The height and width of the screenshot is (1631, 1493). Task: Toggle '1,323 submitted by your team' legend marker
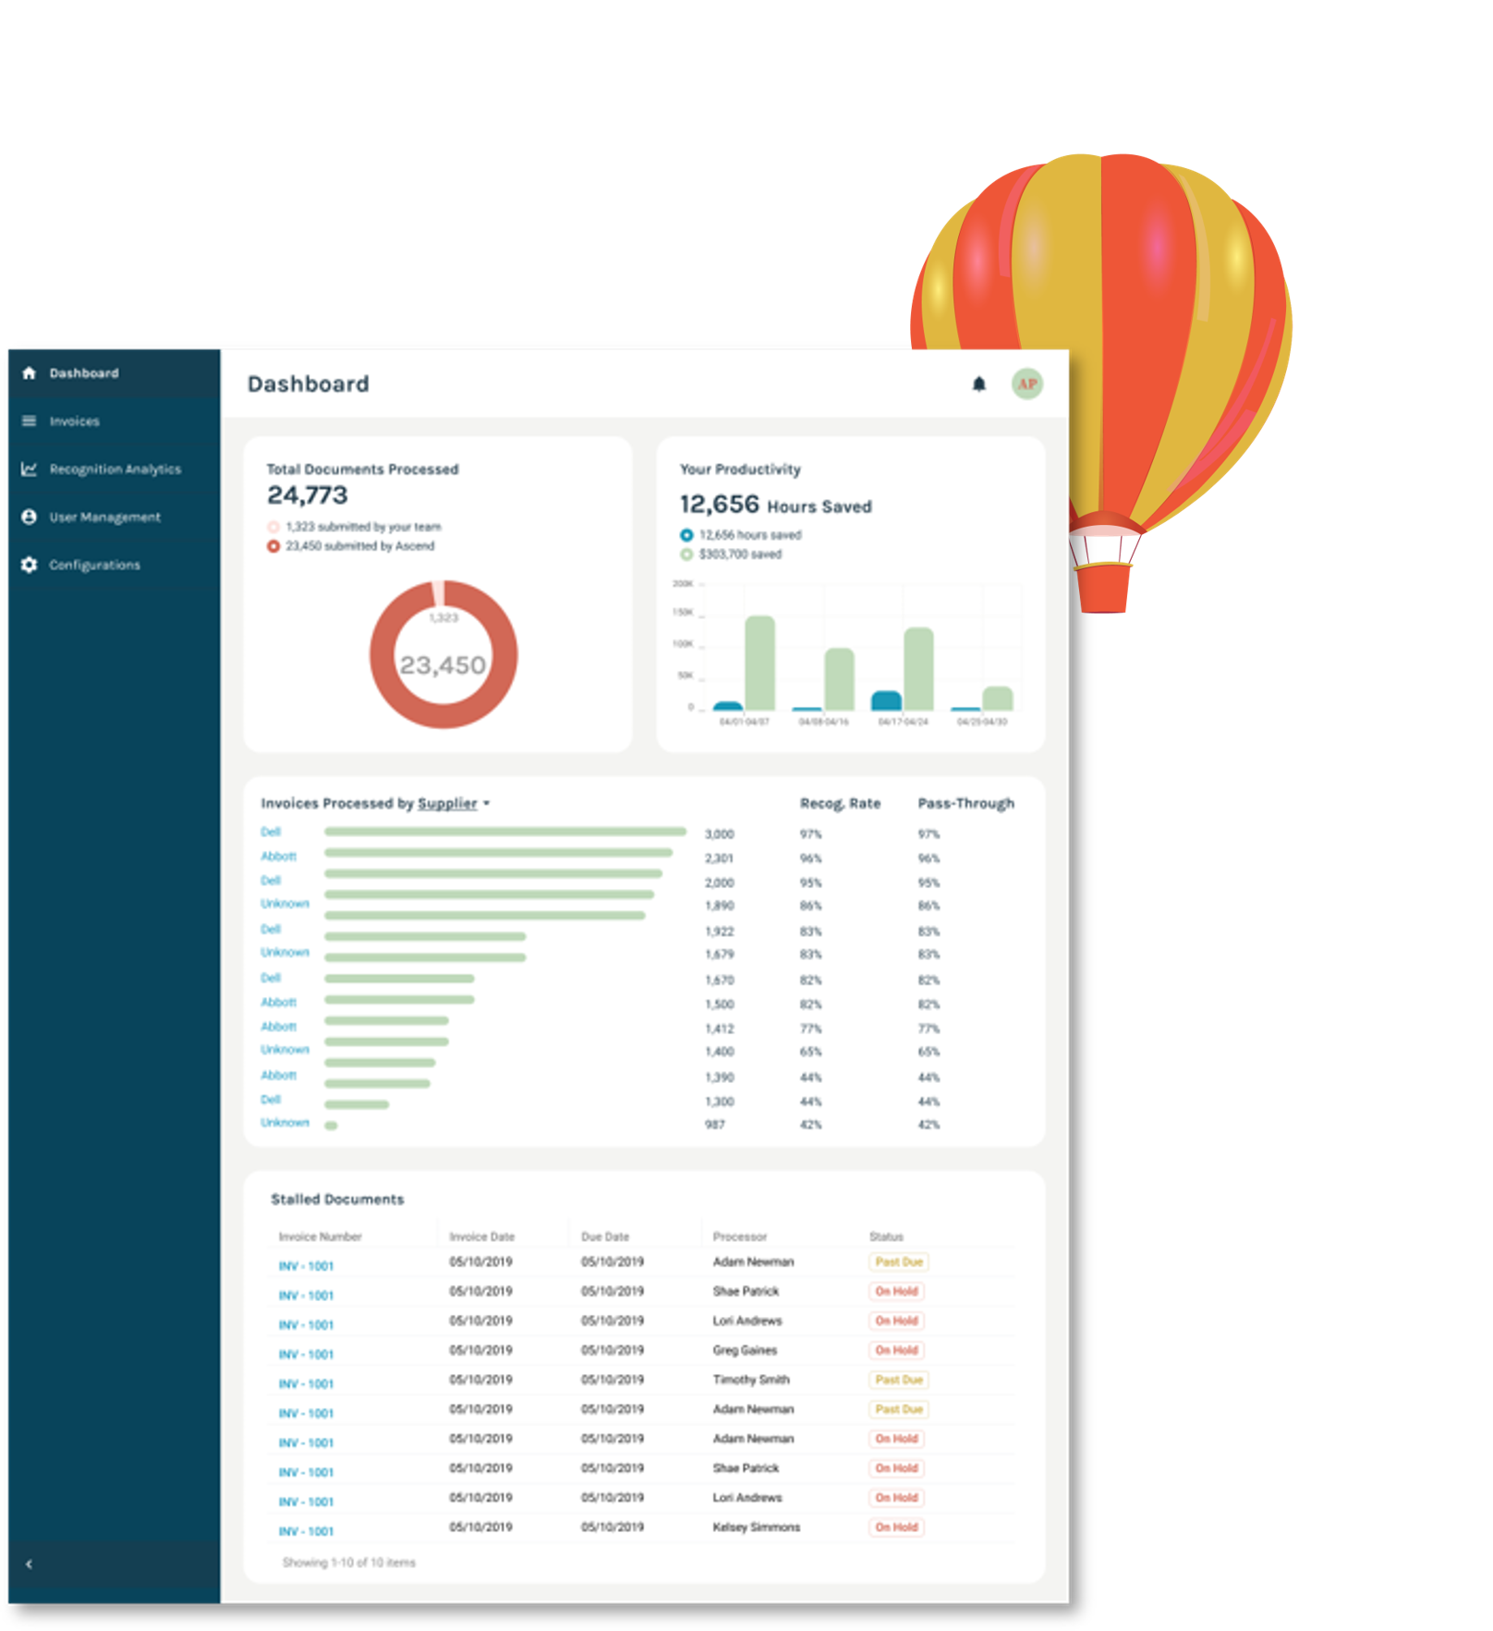click(273, 527)
